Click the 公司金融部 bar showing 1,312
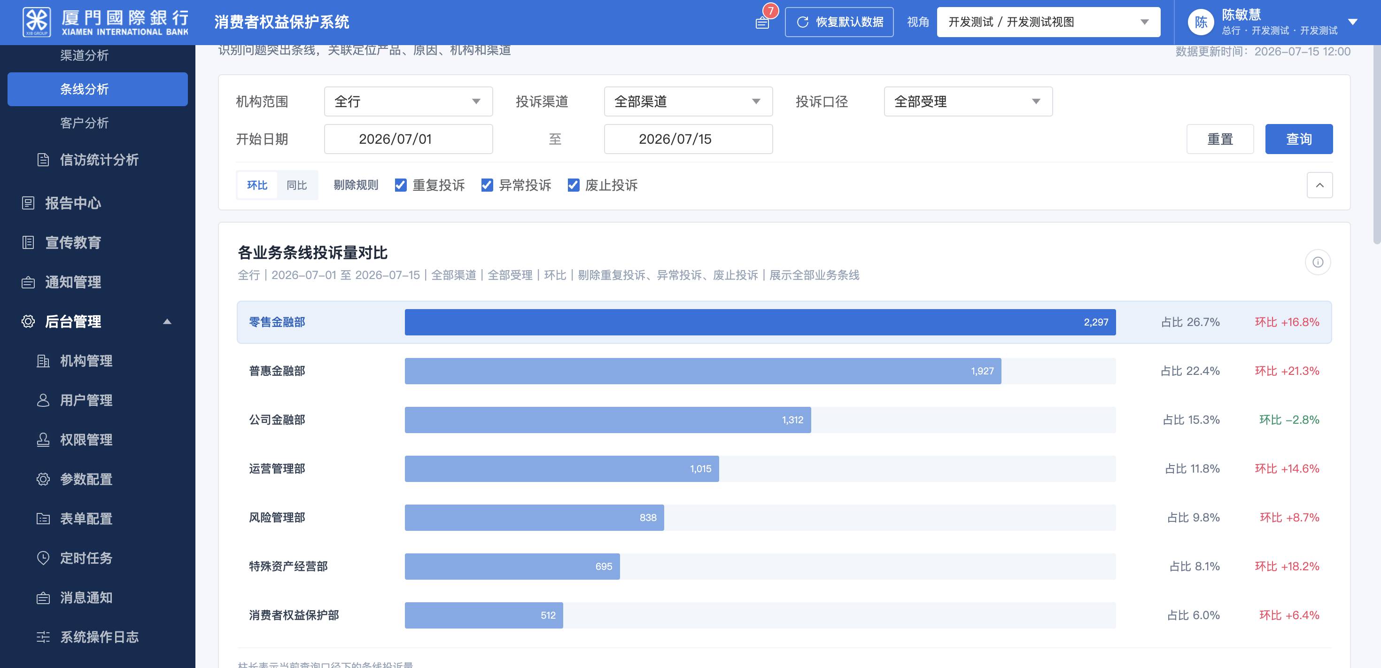Image resolution: width=1381 pixels, height=668 pixels. pos(608,420)
